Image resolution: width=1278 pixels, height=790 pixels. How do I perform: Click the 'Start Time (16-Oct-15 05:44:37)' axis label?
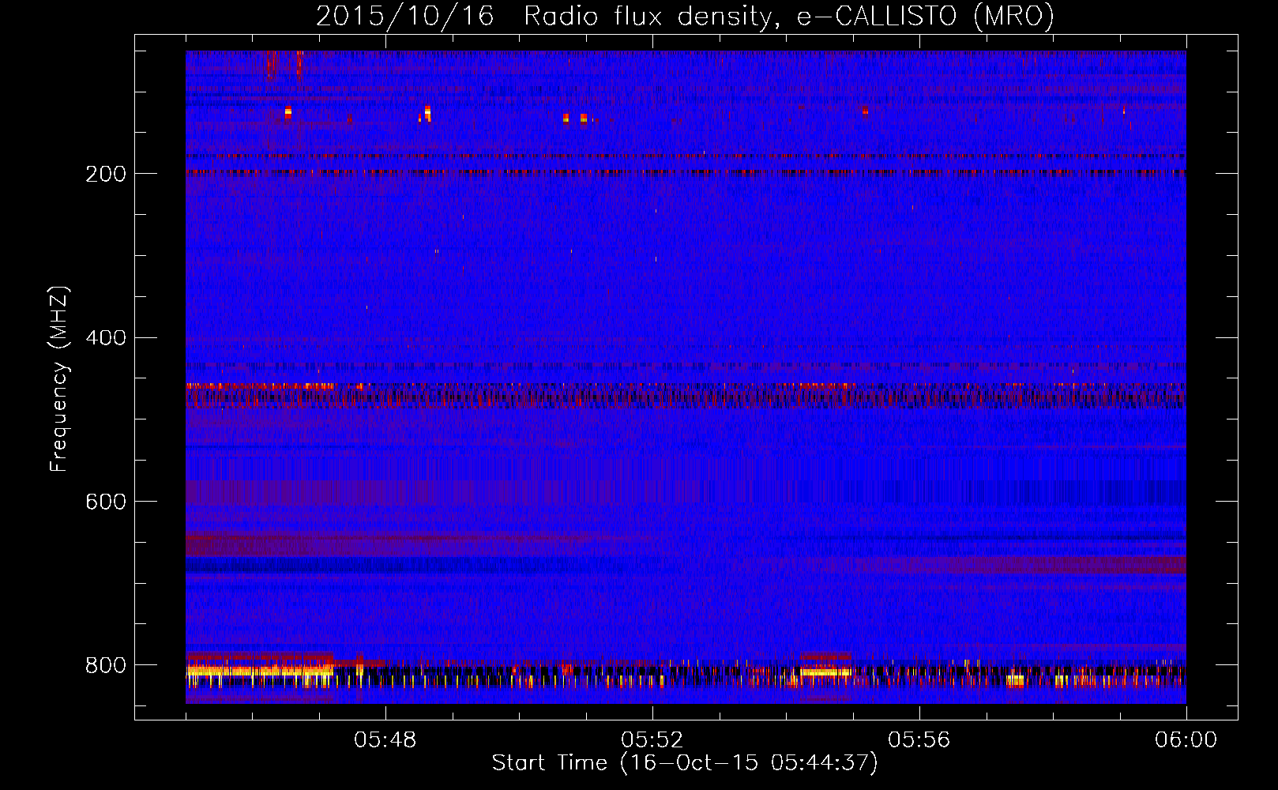(x=685, y=763)
